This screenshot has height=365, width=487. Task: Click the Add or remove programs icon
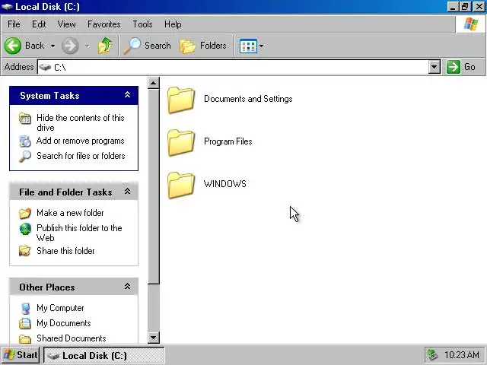25,141
